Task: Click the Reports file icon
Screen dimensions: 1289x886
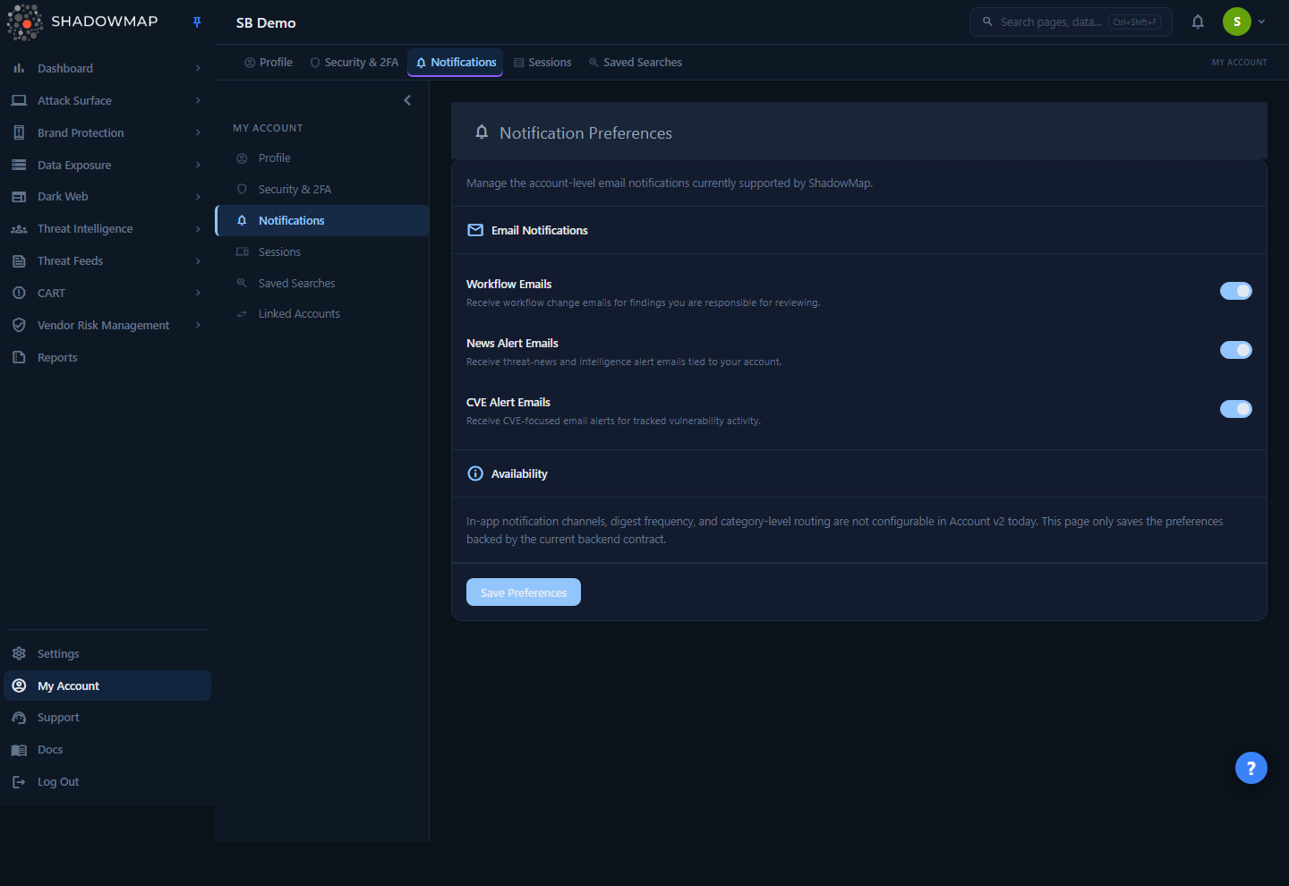Action: pos(19,357)
